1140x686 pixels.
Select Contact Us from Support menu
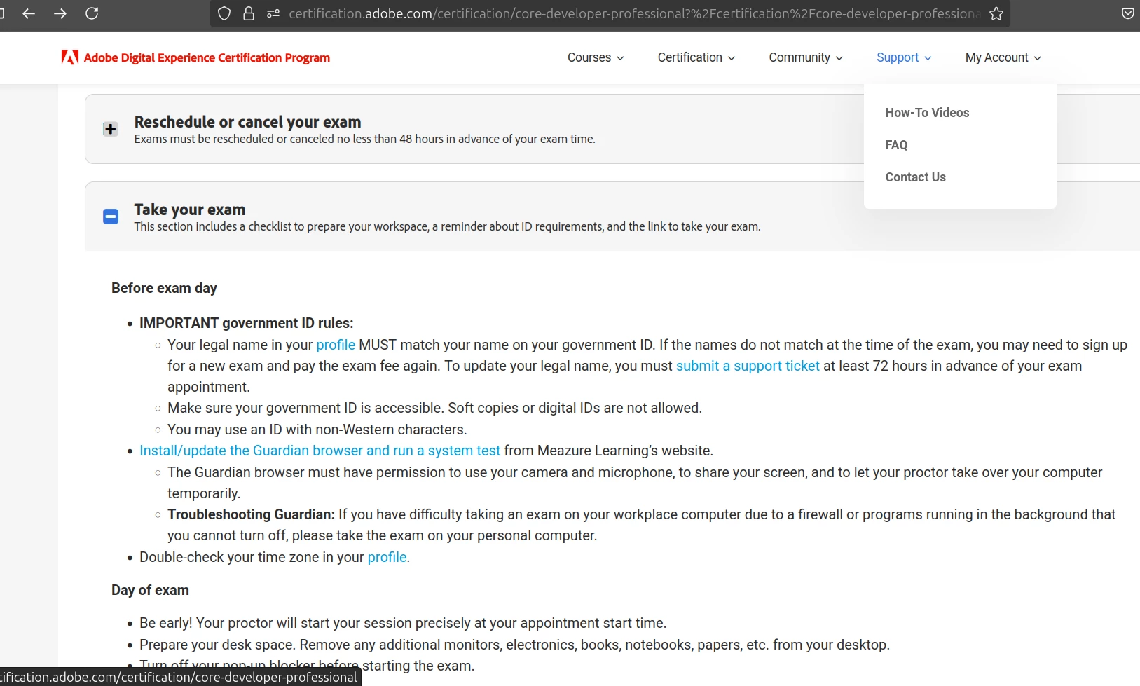pyautogui.click(x=915, y=177)
